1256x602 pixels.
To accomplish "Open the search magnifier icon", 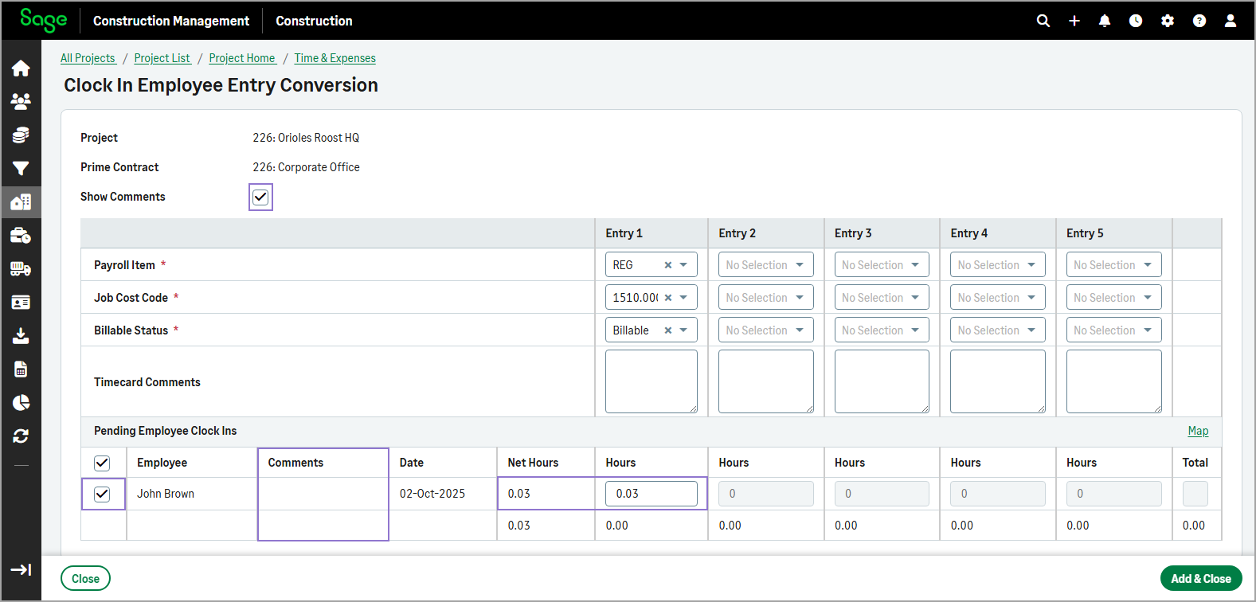I will (1043, 21).
